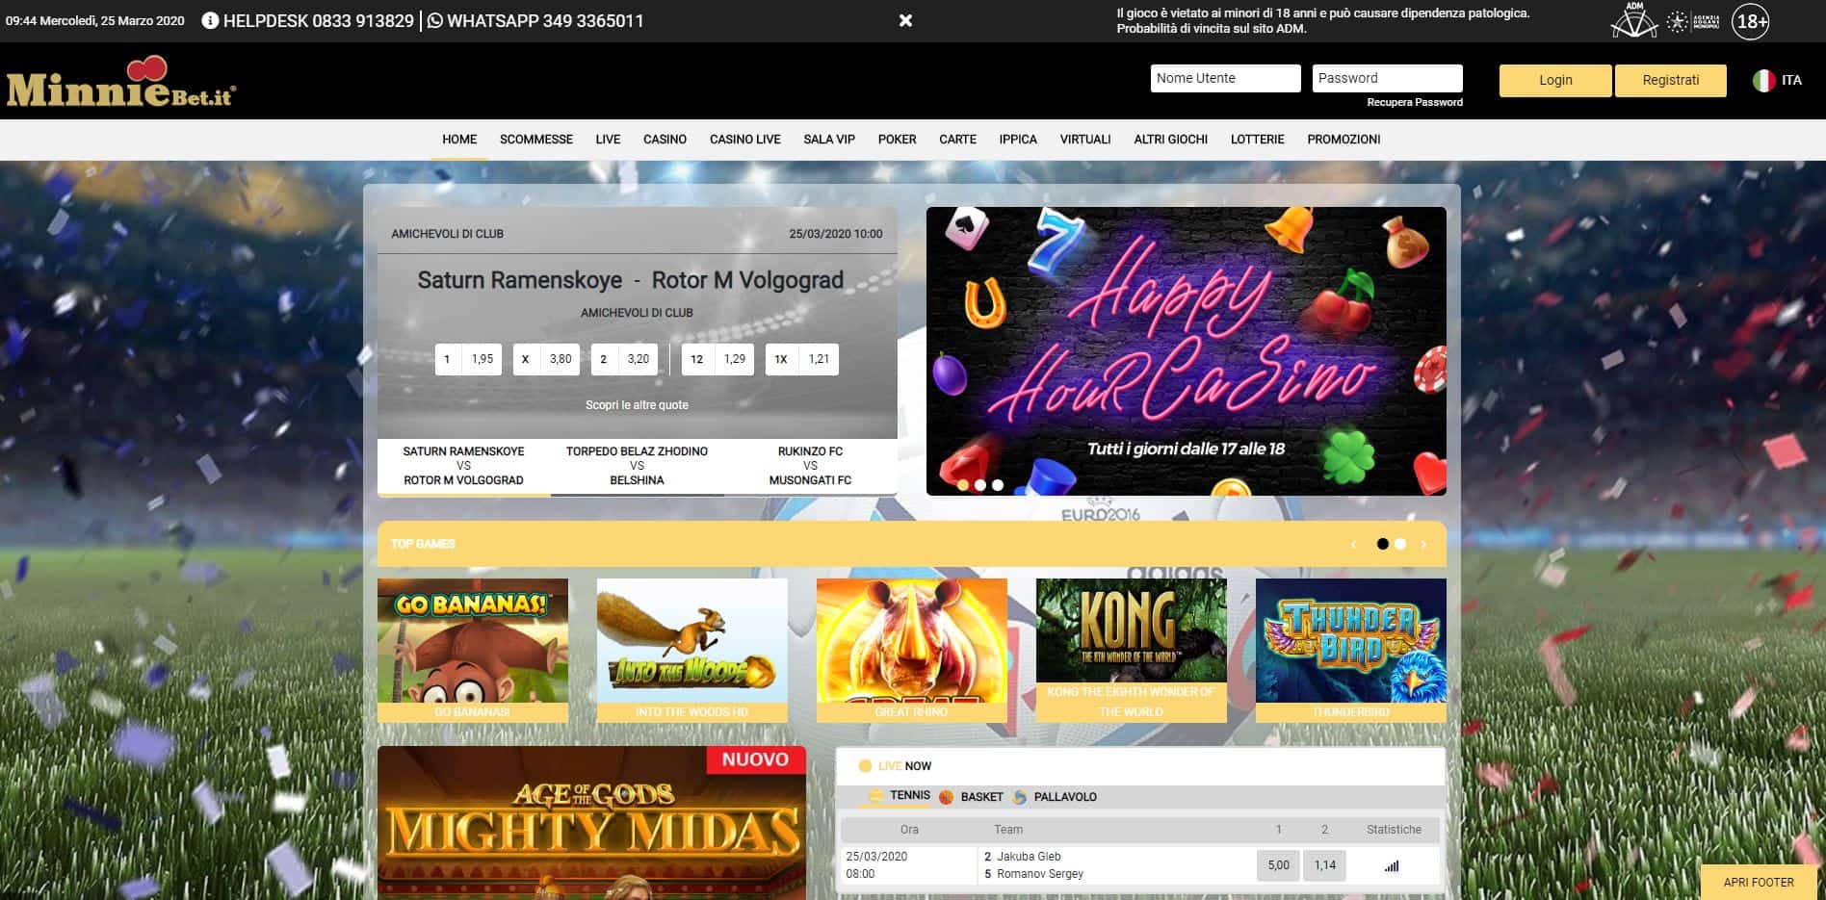Open the Casino Live menu item
The image size is (1826, 900).
click(x=744, y=140)
